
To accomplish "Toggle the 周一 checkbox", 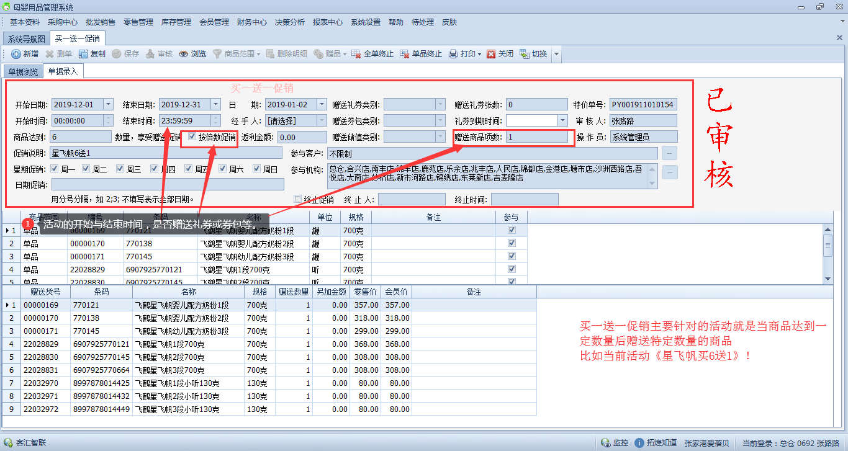I will pyautogui.click(x=55, y=168).
